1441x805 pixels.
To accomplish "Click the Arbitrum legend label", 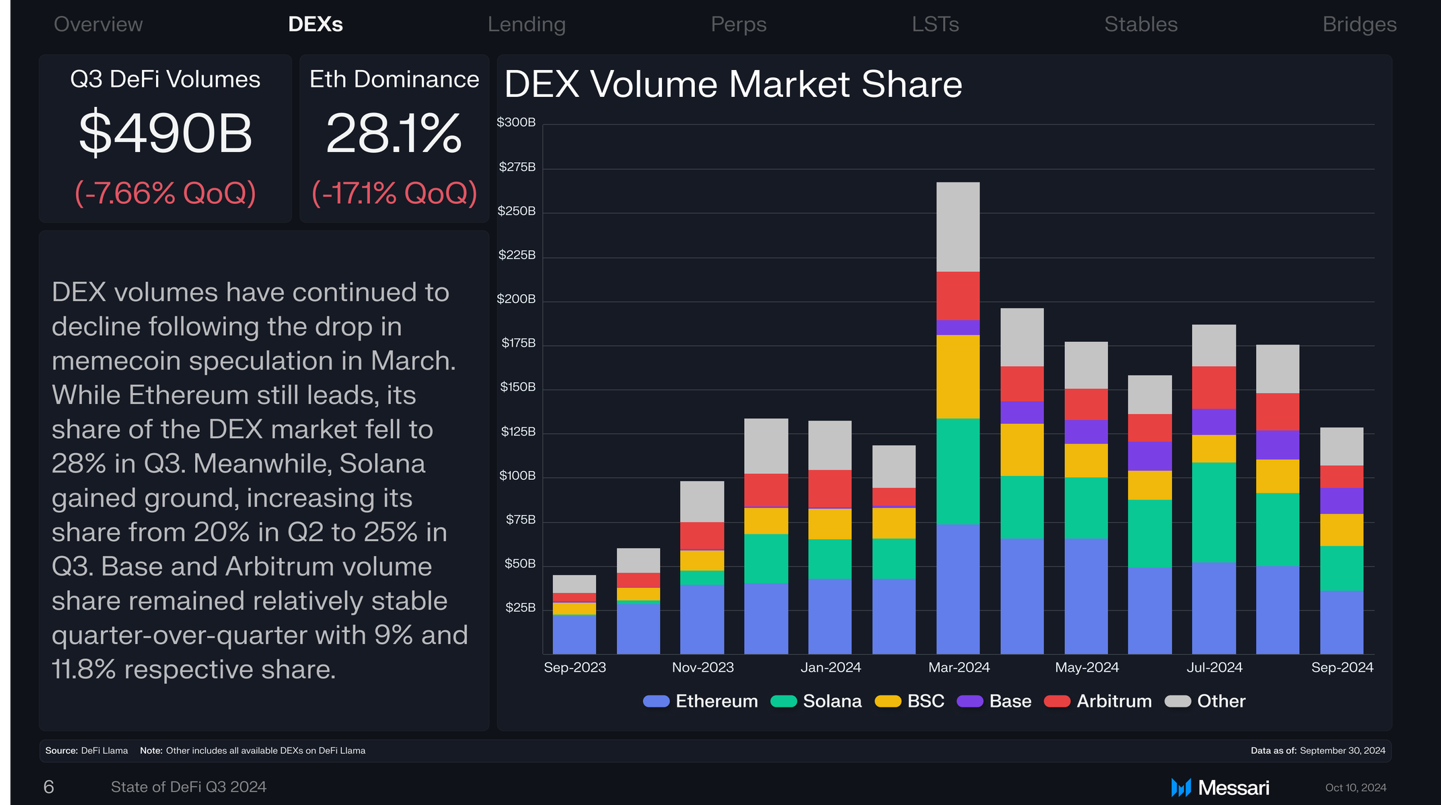I will 1114,701.
